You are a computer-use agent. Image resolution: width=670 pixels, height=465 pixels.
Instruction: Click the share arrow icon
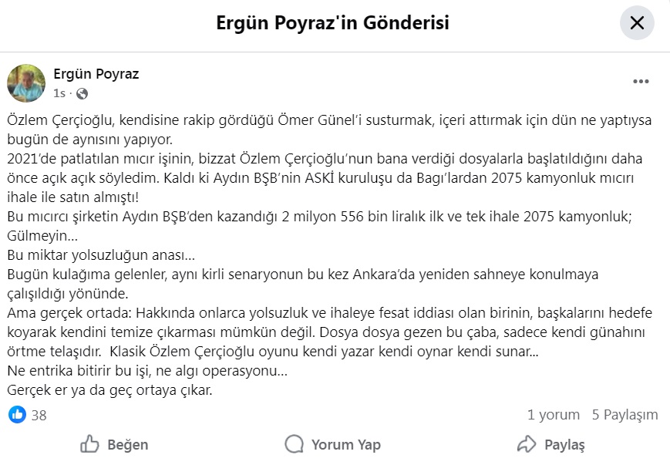527,444
